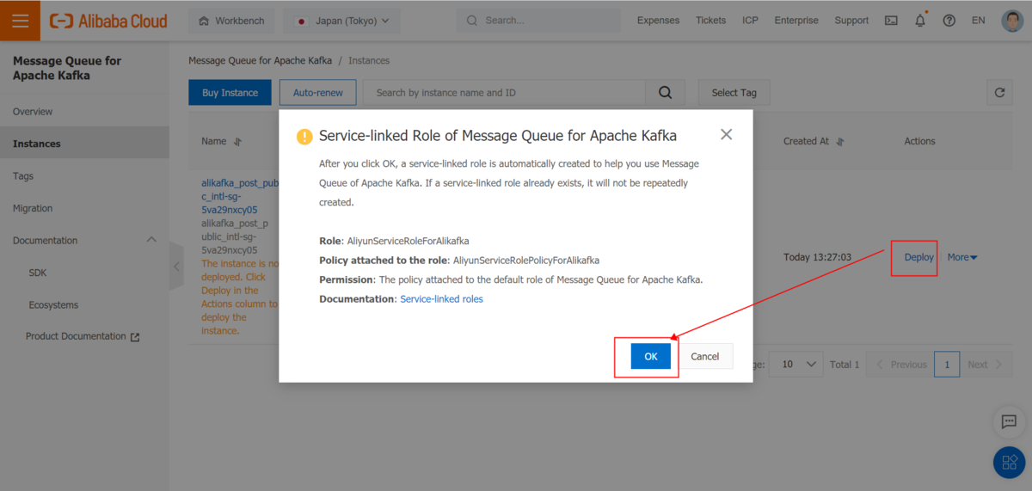Confirm the dialog with OK

[651, 357]
